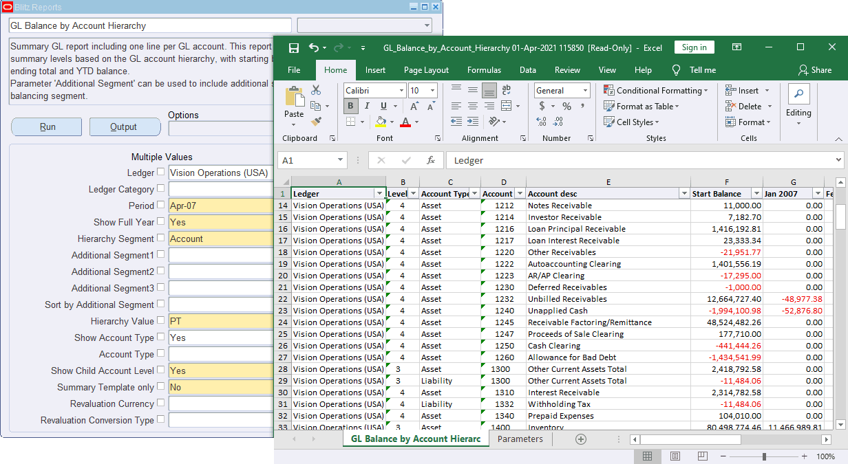Open the Formulas ribbon tab
This screenshot has height=464, width=848.
pyautogui.click(x=484, y=70)
